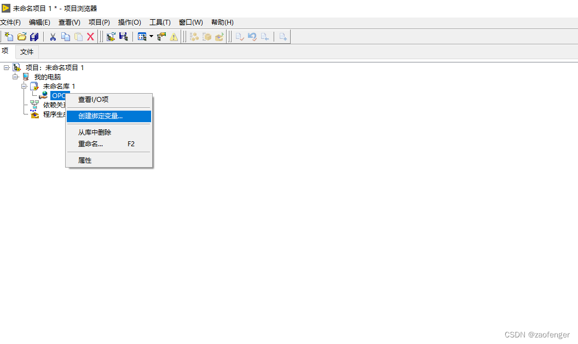Click the red X delete toolbar icon
578x344 pixels.
90,36
